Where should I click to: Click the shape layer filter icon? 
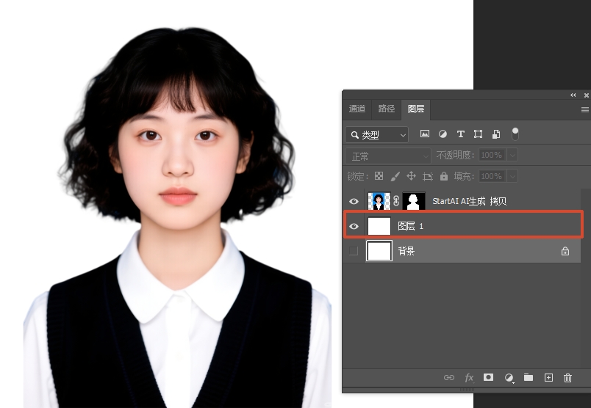(479, 134)
